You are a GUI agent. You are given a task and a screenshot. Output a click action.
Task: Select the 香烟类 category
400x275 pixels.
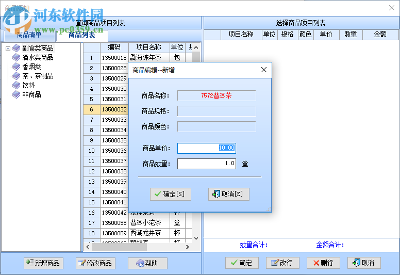(31, 67)
